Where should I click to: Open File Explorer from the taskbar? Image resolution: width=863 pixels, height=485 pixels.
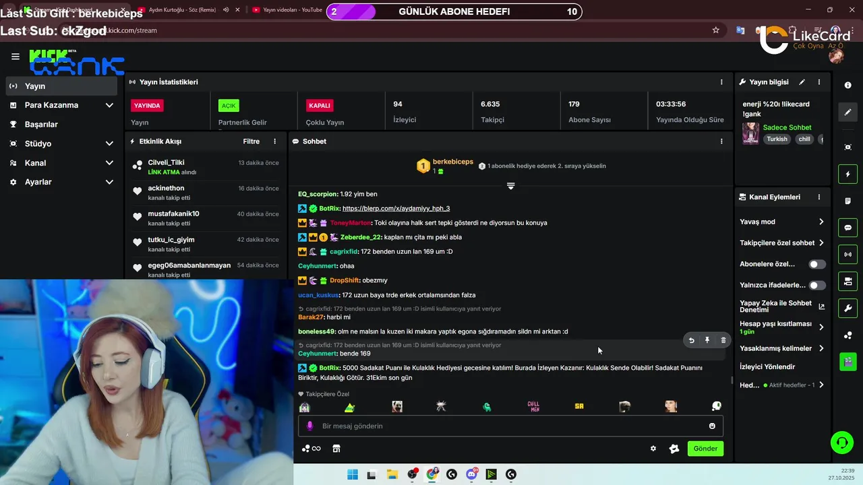click(392, 475)
